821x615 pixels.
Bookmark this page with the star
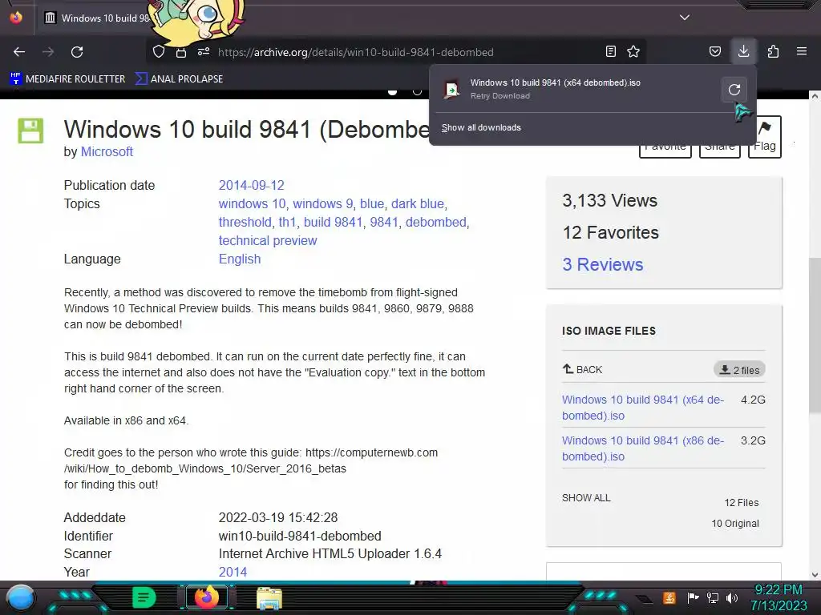pyautogui.click(x=633, y=51)
